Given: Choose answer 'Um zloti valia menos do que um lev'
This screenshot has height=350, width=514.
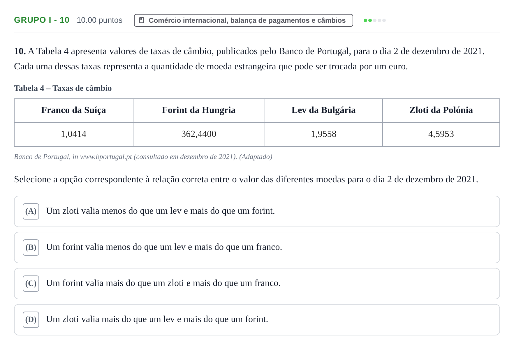Looking at the screenshot, I should pos(257,211).
